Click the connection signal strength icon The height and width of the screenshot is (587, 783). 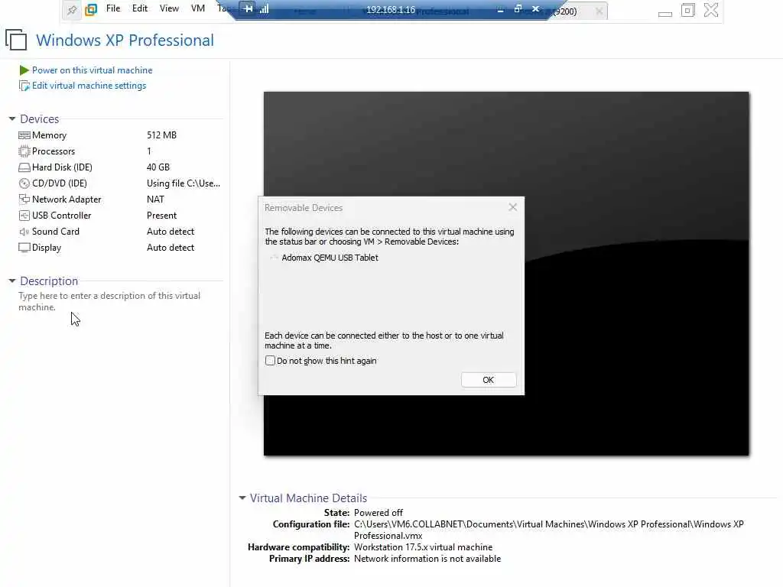264,9
